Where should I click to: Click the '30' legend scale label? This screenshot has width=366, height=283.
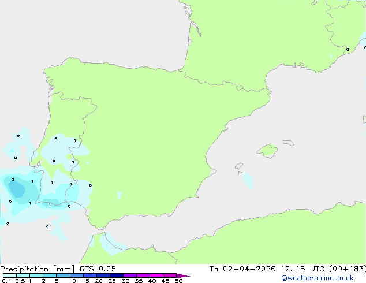click(x=125, y=281)
